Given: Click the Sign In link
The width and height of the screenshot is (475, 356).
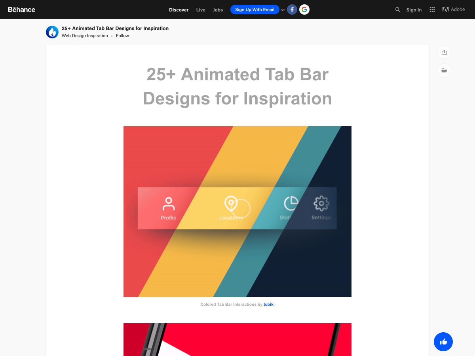Looking at the screenshot, I should pyautogui.click(x=414, y=10).
